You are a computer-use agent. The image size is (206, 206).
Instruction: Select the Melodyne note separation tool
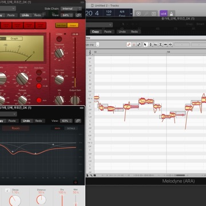click(171, 45)
